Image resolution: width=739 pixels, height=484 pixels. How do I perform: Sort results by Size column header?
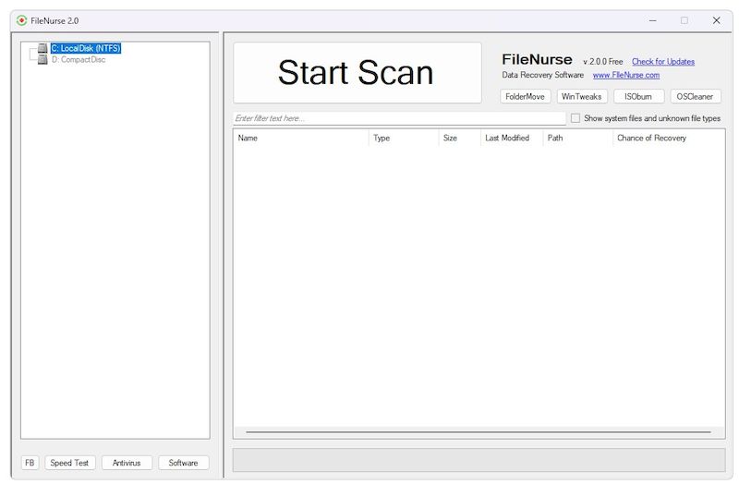click(x=459, y=138)
